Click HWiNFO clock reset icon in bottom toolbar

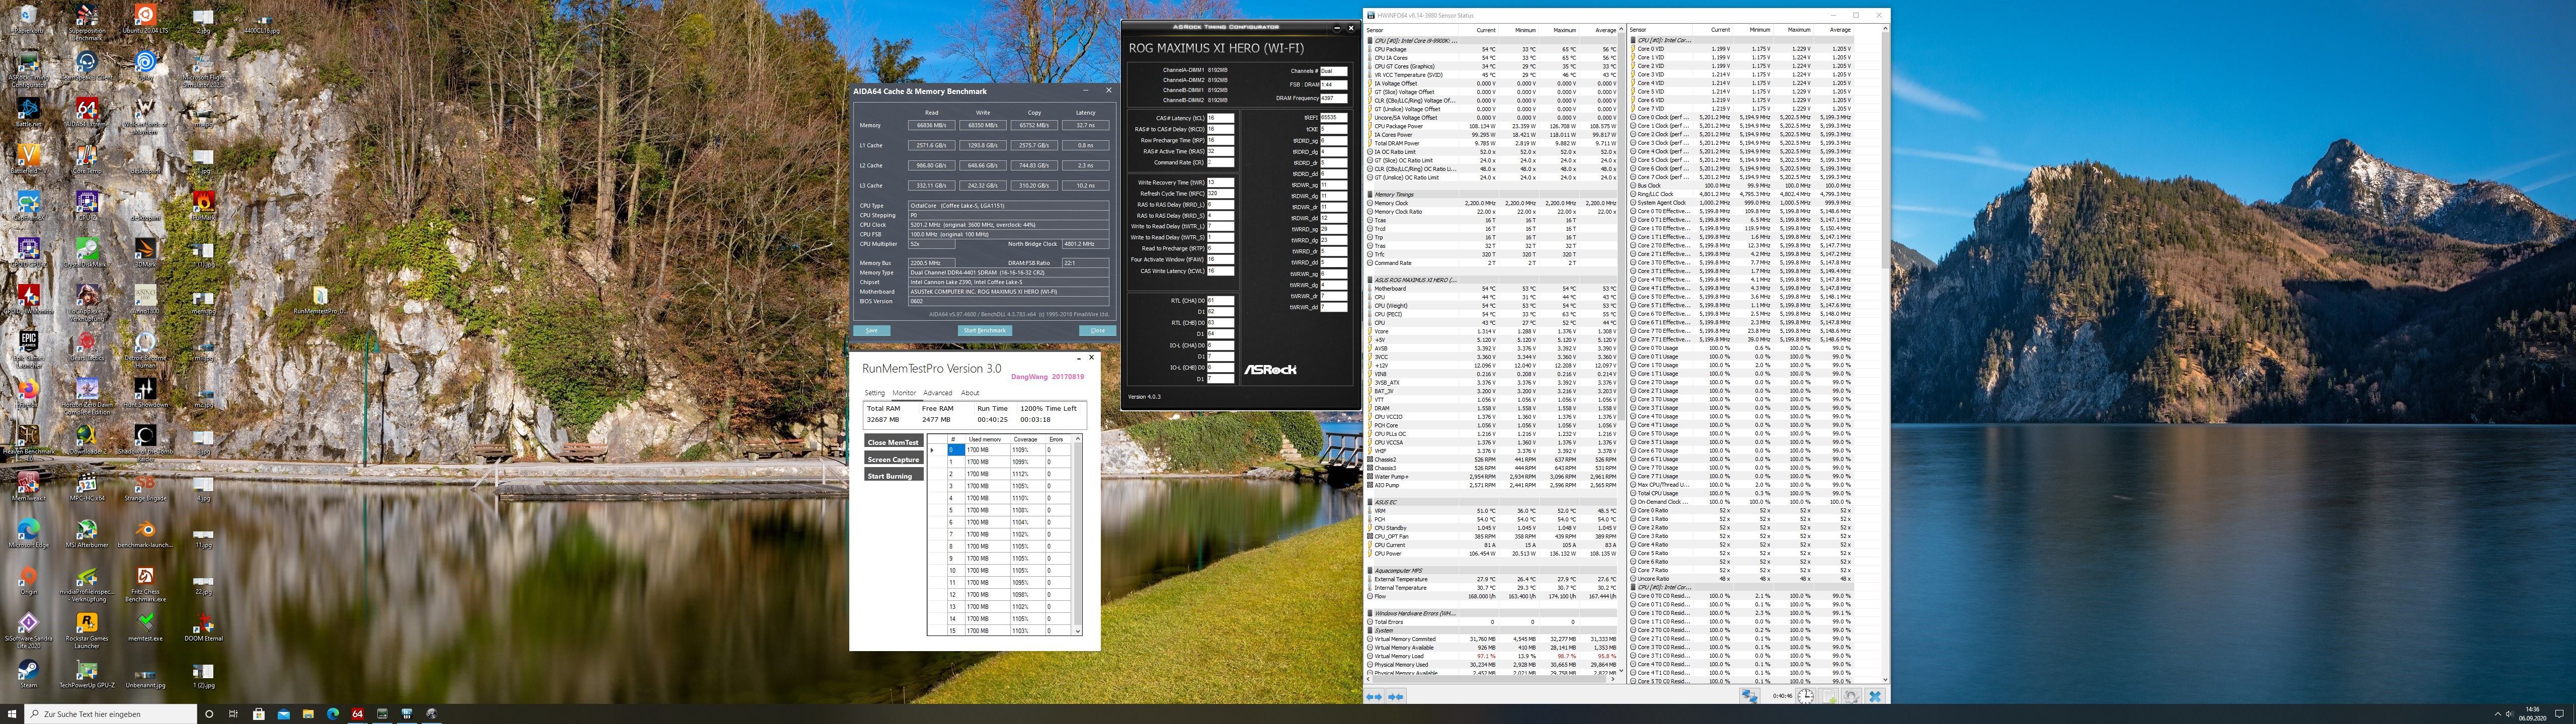click(x=1805, y=696)
